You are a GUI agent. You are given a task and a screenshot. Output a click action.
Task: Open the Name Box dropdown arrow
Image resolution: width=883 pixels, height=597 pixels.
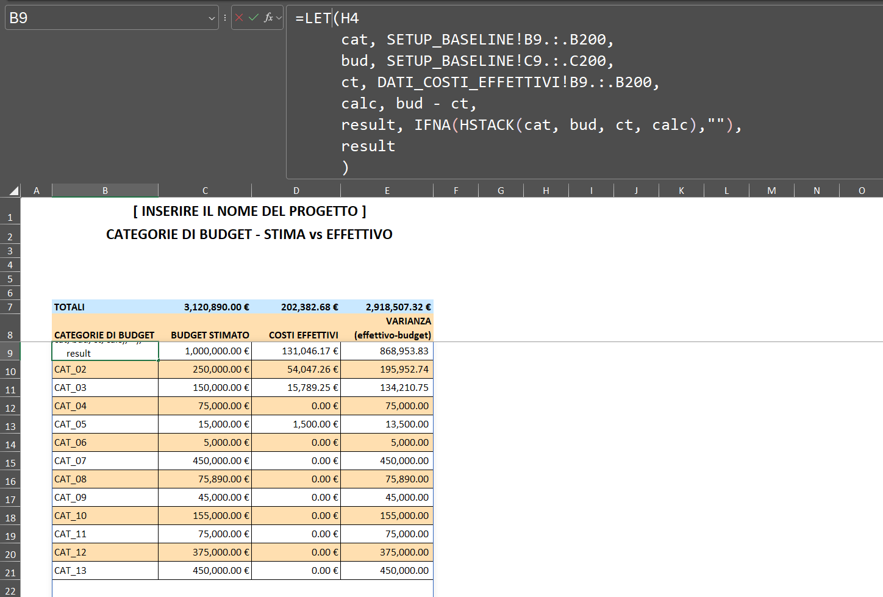(210, 17)
